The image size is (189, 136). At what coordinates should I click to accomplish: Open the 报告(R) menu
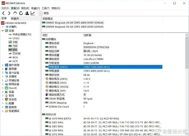[x=25, y=8]
